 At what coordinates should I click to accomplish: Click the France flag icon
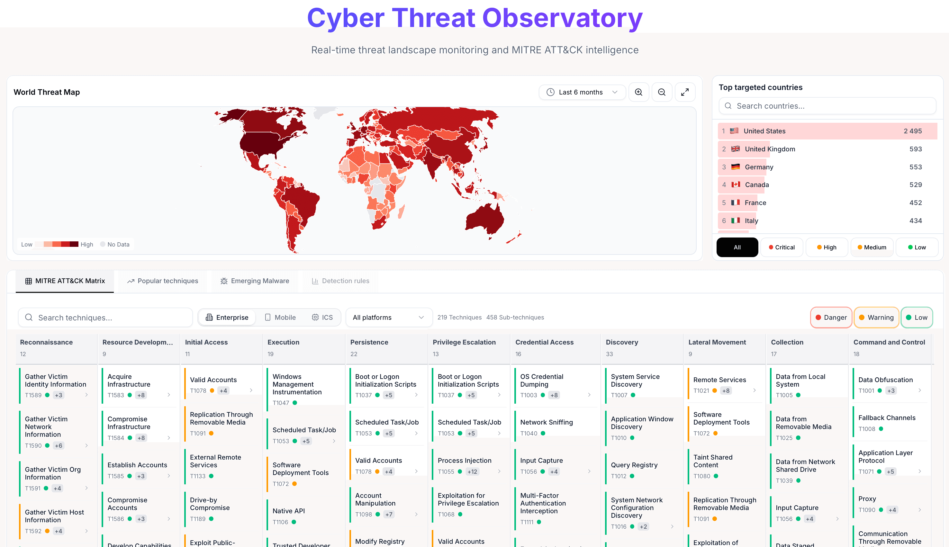[x=735, y=202]
